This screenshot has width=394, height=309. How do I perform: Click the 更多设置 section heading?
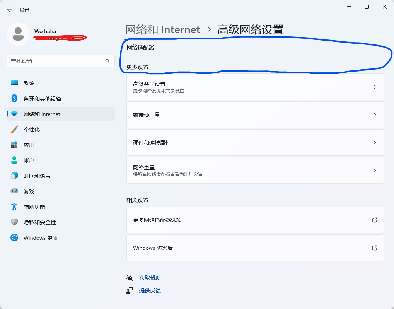click(x=137, y=67)
